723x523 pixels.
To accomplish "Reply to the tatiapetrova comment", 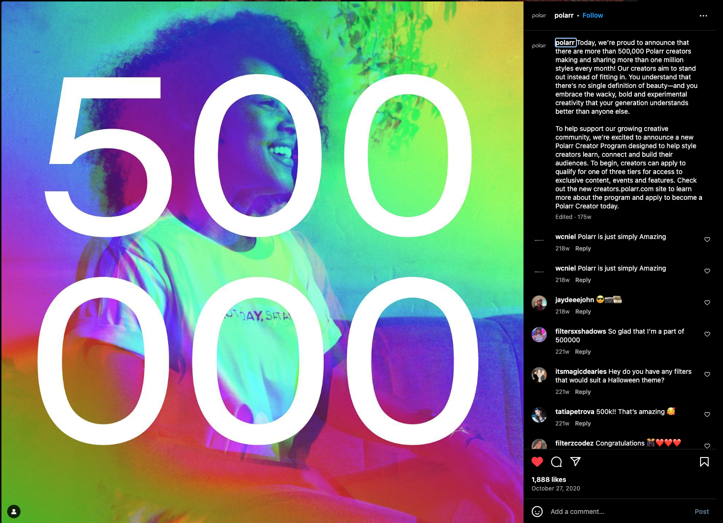I will (583, 424).
